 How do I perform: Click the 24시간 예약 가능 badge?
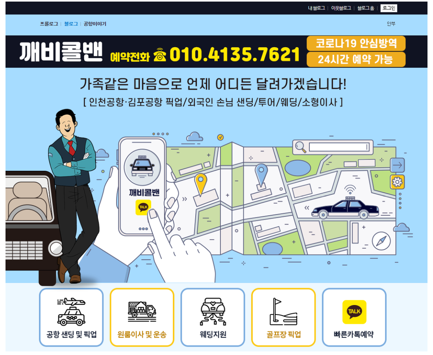[x=356, y=59]
